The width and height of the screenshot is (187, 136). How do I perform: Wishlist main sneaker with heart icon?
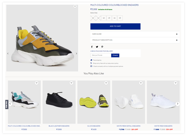tap(75, 6)
